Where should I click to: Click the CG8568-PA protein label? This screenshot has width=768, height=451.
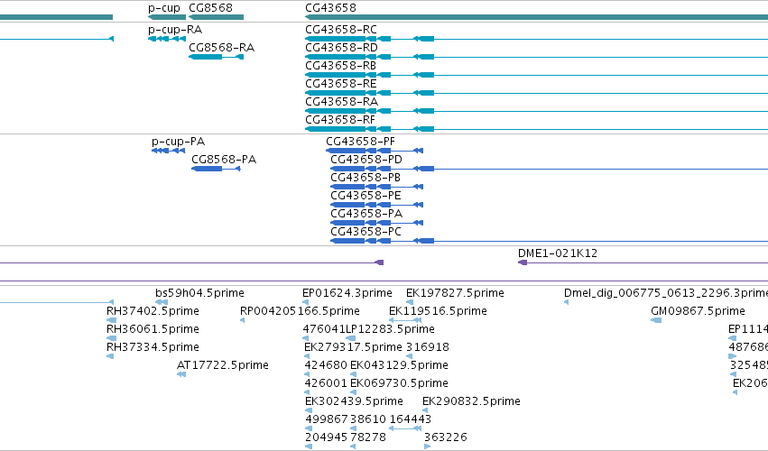(x=224, y=160)
